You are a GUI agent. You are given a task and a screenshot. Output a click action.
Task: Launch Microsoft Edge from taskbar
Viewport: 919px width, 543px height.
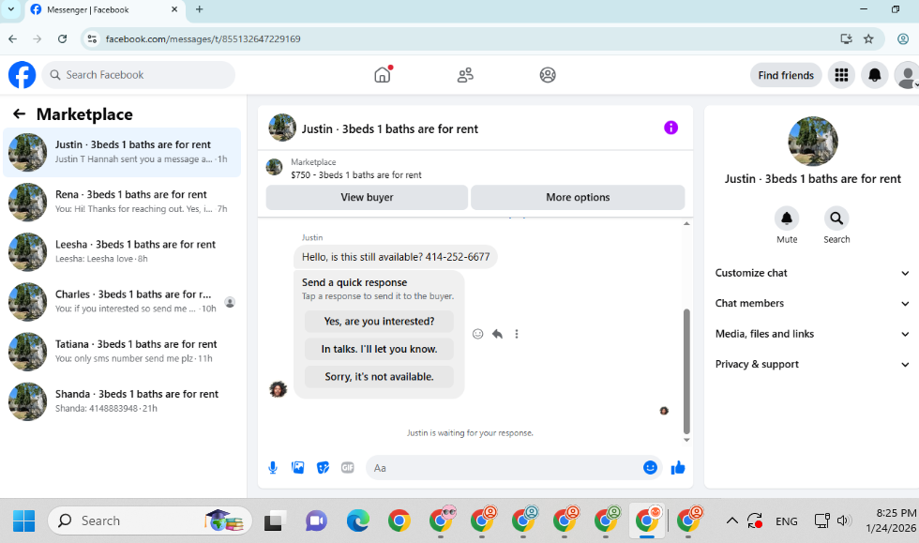357,520
